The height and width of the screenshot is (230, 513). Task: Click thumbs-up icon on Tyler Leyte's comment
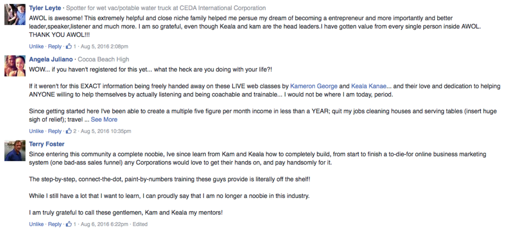coord(69,46)
